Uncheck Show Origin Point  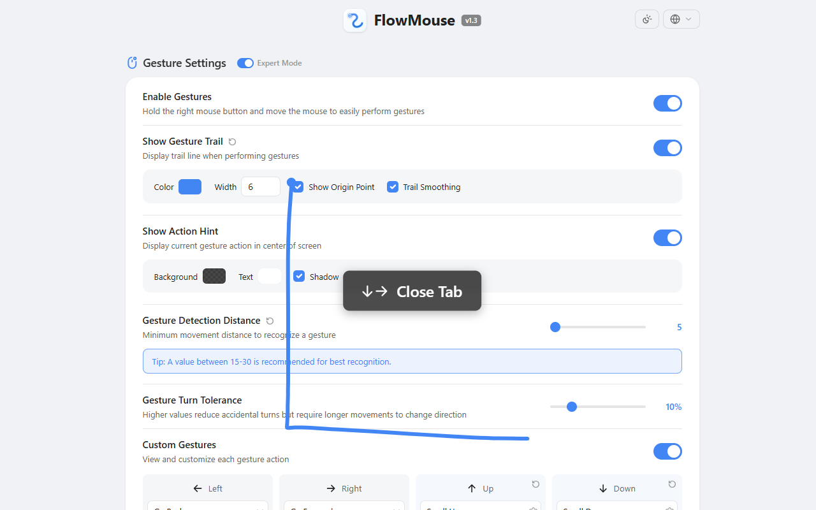pos(298,187)
